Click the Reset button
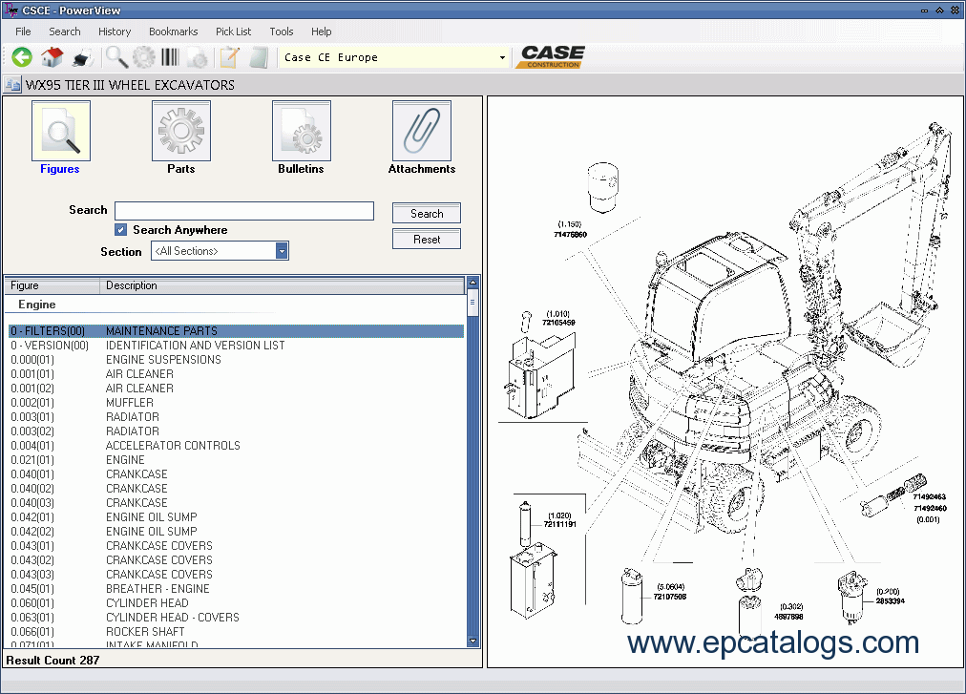This screenshot has width=966, height=694. [x=427, y=240]
